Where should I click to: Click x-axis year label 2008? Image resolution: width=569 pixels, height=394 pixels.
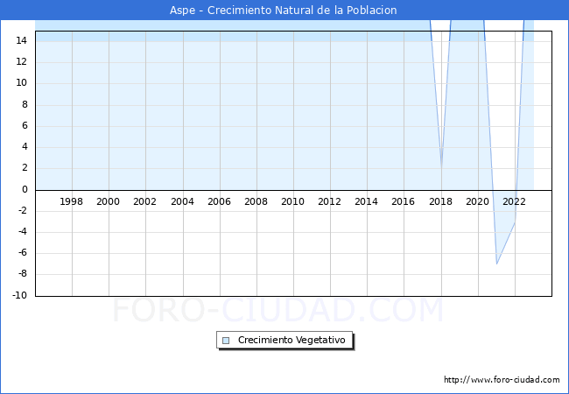[x=256, y=201]
